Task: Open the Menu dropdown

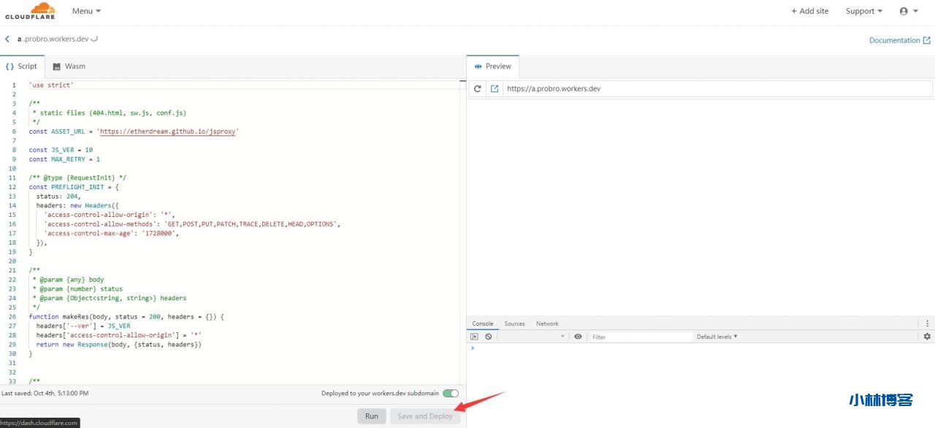Action: (85, 10)
